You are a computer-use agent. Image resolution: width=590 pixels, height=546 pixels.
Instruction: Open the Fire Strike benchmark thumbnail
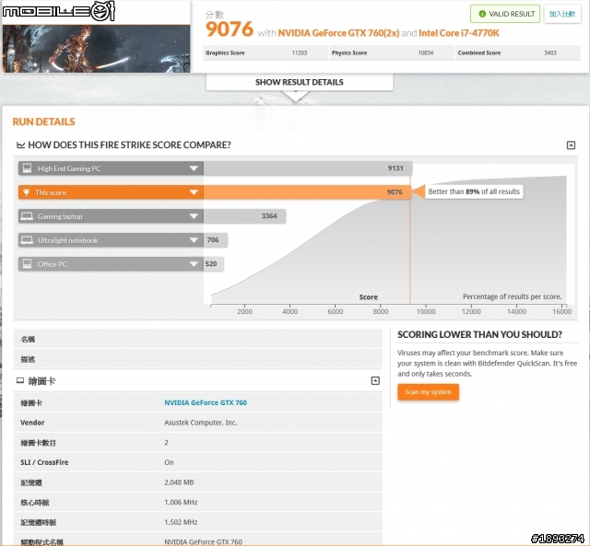click(96, 49)
